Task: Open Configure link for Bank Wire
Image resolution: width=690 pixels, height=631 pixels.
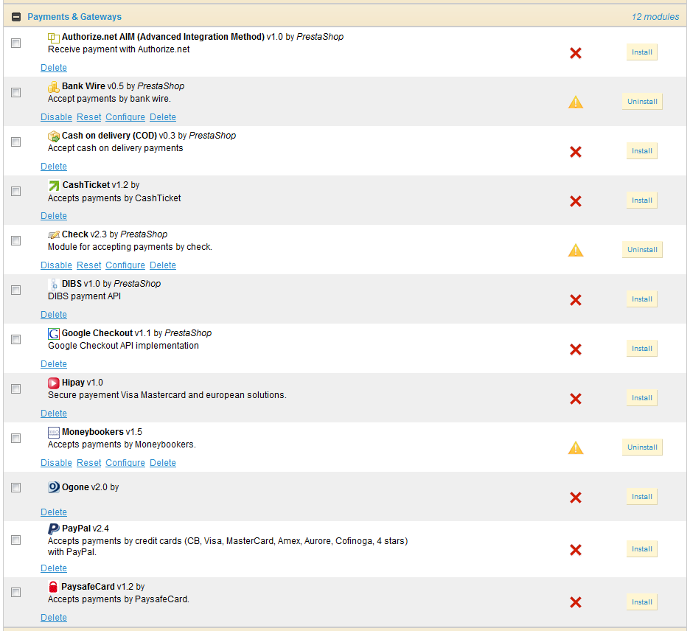Action: pyautogui.click(x=125, y=117)
